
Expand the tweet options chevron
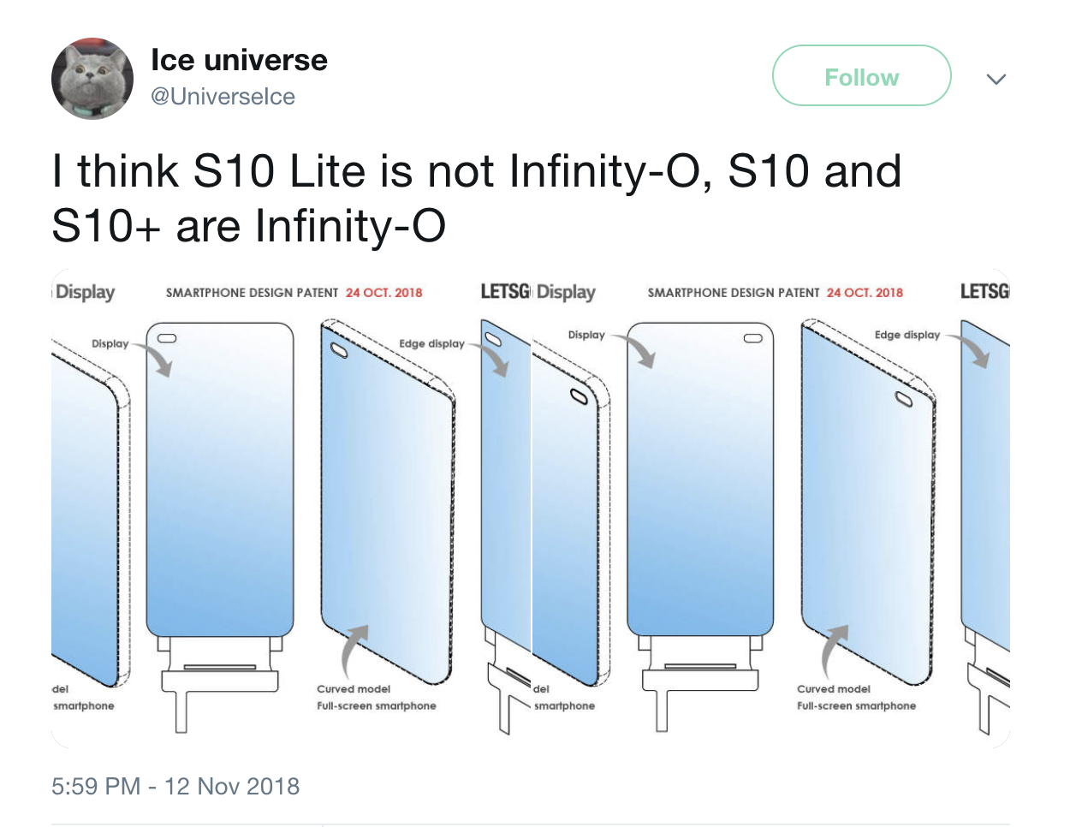pos(996,80)
